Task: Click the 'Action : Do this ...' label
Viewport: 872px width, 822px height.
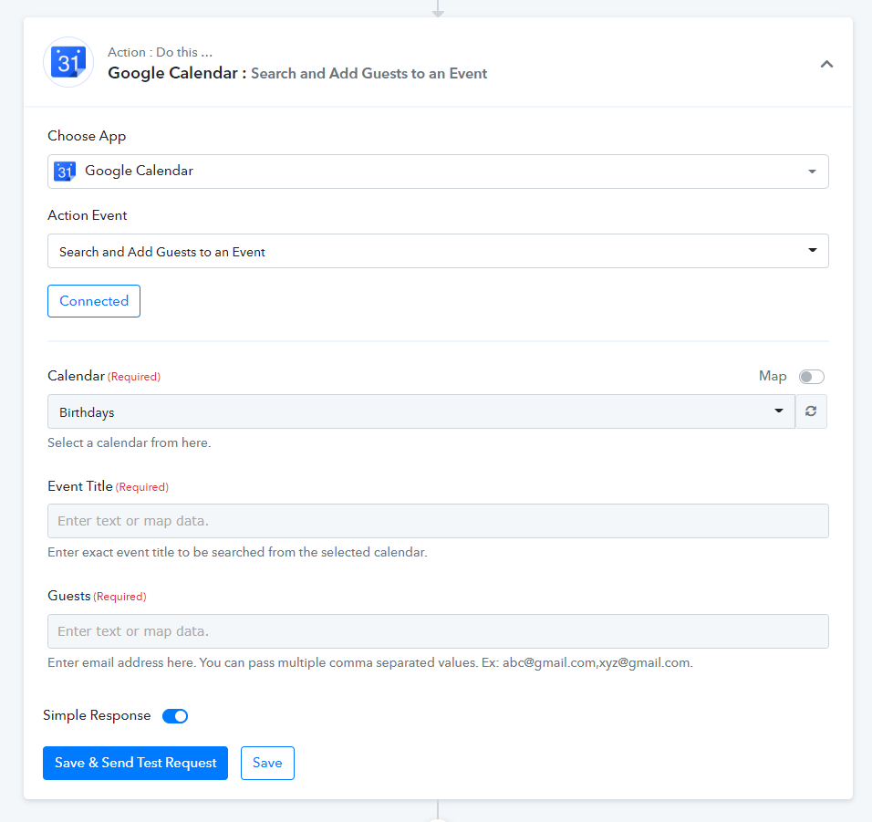Action: (161, 52)
